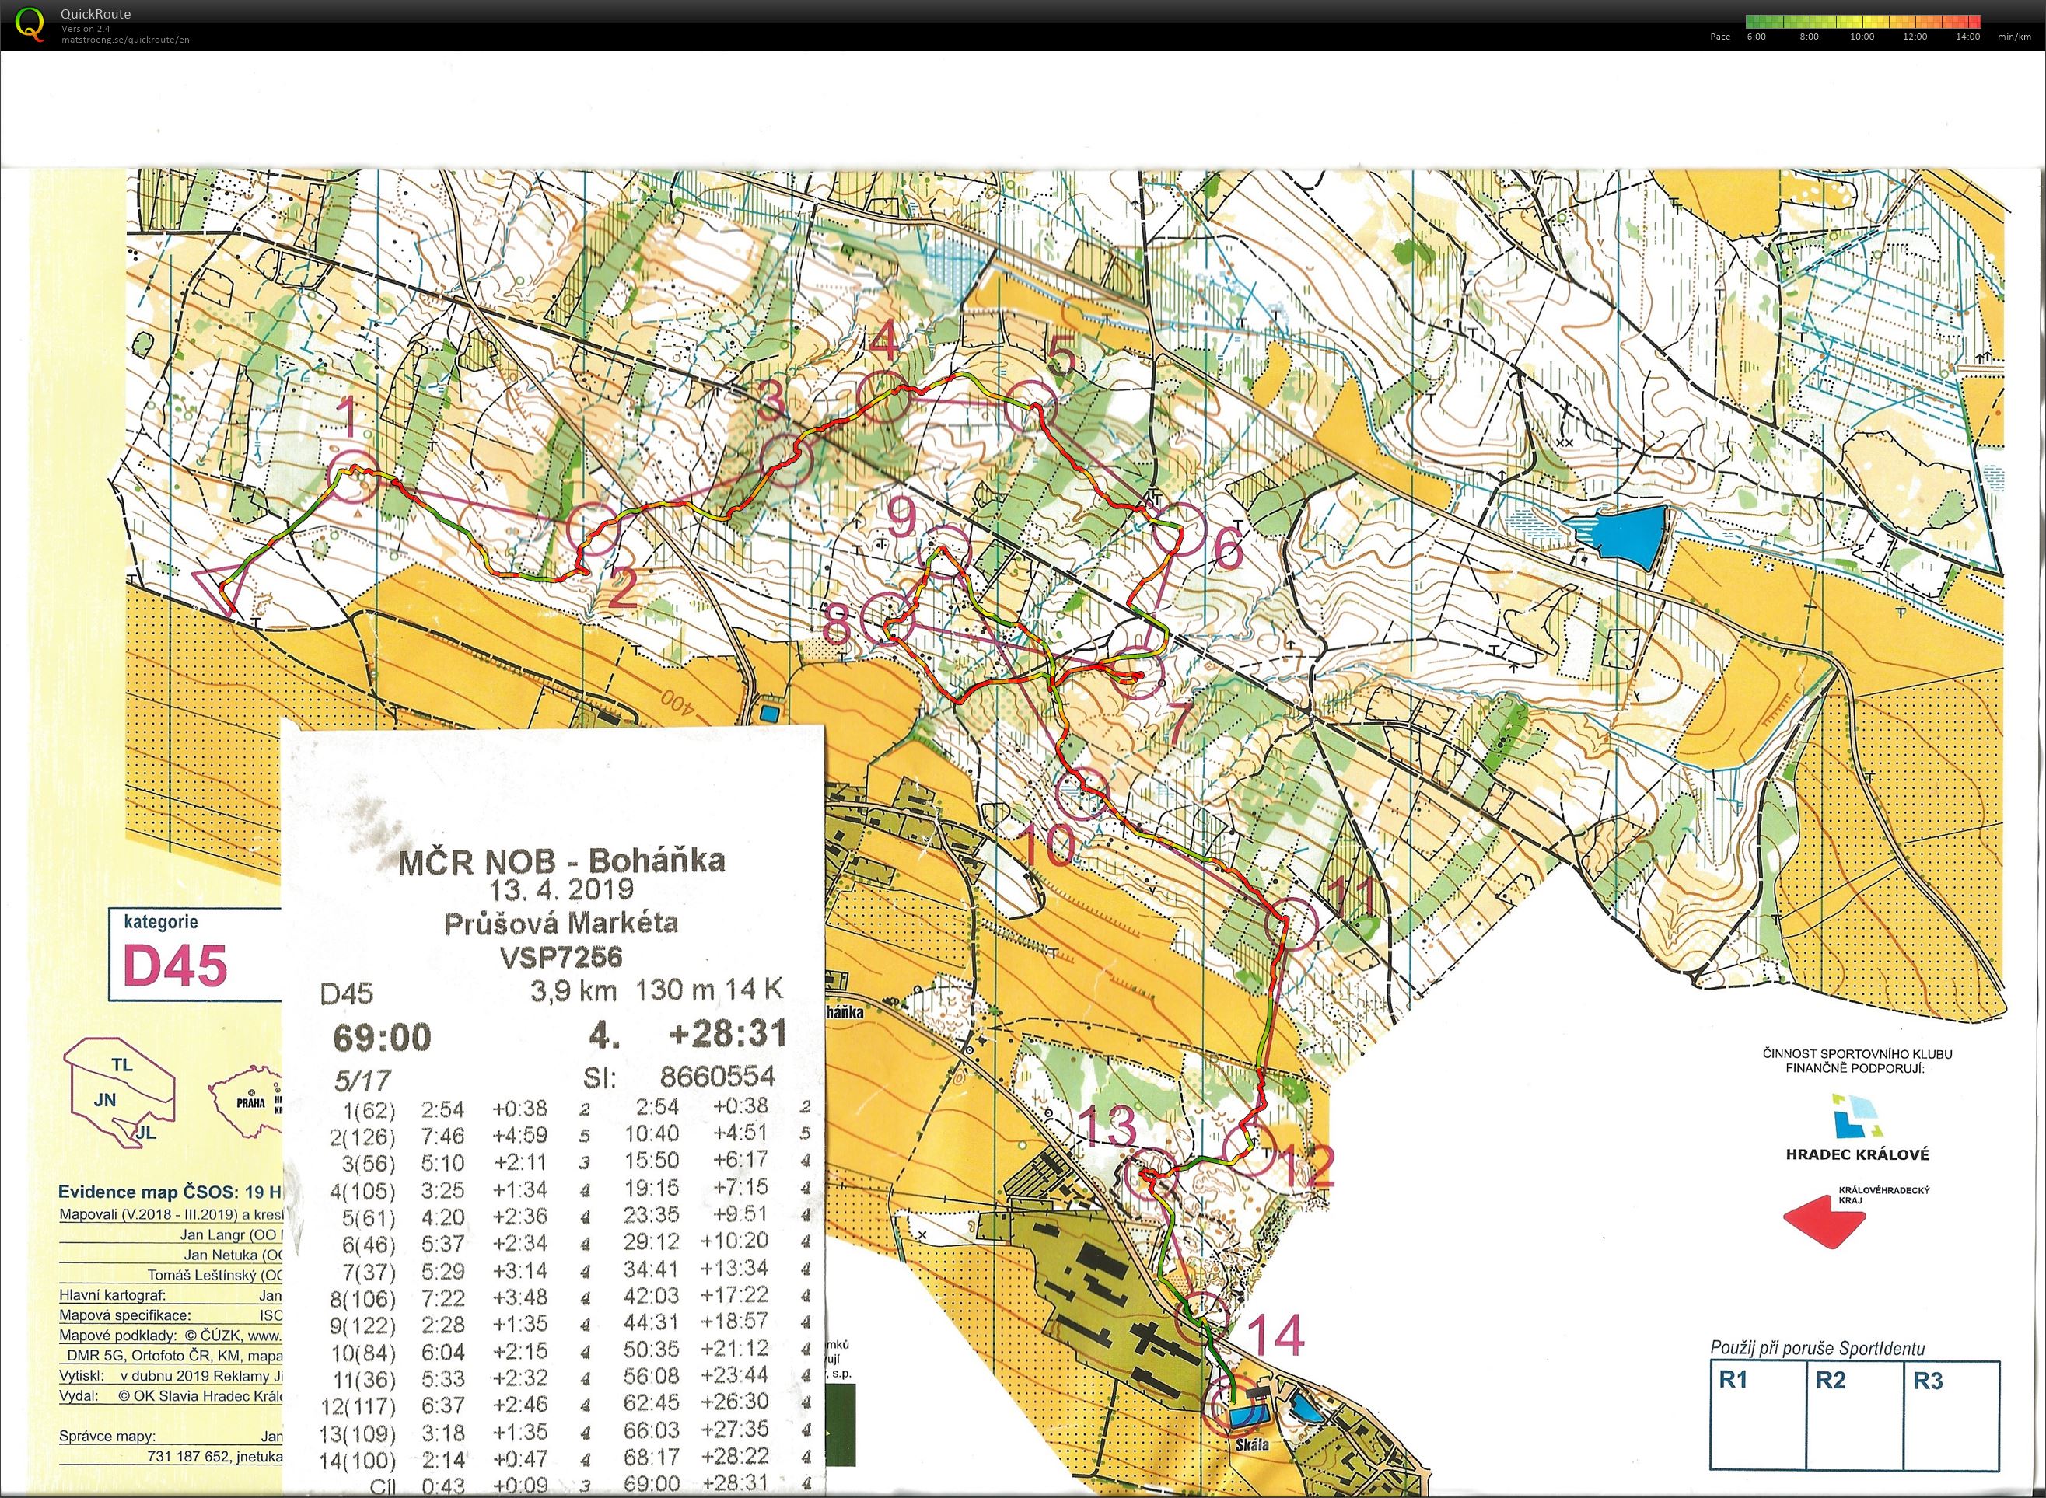Click the 3,9 km course length
2046x1498 pixels.
[574, 991]
